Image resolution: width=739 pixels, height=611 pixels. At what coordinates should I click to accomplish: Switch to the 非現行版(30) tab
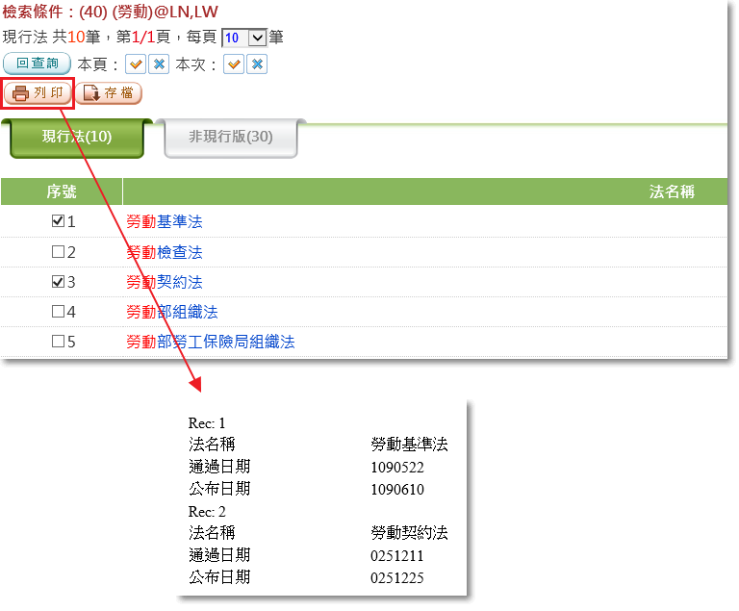[231, 137]
